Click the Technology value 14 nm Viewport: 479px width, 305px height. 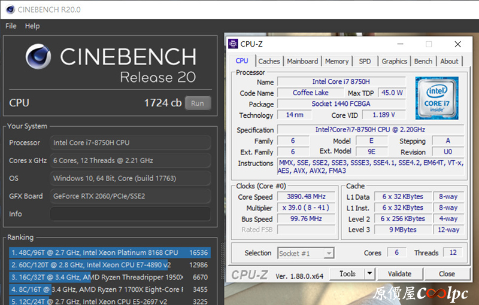295,115
